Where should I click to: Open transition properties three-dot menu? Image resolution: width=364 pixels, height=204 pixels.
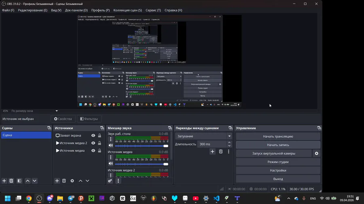pyautogui.click(x=229, y=152)
